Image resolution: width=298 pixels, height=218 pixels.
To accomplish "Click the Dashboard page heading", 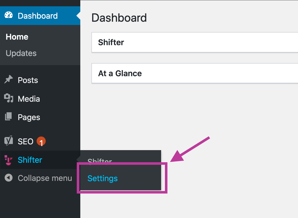I will (x=119, y=18).
